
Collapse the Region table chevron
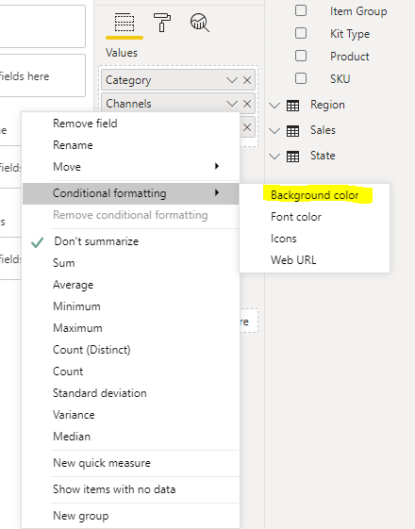274,106
